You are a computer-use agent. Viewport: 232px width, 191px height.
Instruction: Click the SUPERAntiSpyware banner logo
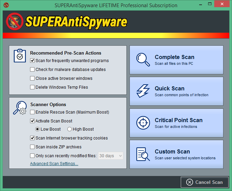coord(67,21)
